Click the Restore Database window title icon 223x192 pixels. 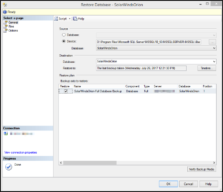(x=5, y=5)
